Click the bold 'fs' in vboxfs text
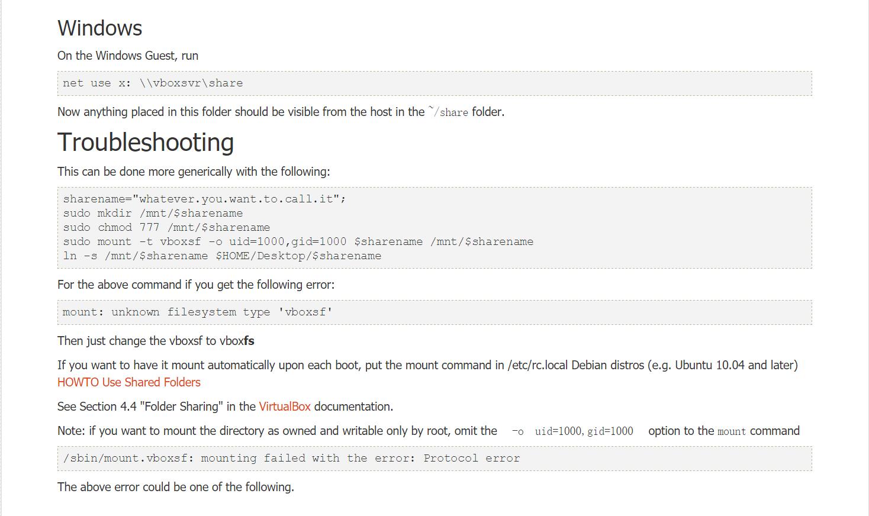Viewport: 869px width, 516px height. click(249, 341)
